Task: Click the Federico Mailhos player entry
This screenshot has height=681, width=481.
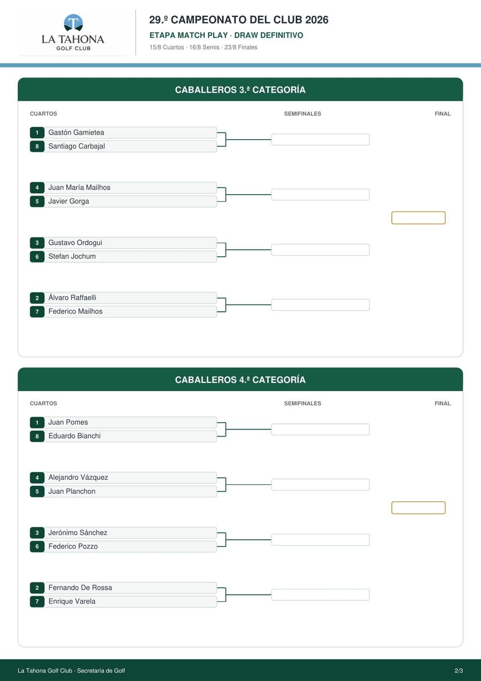Action: click(123, 312)
